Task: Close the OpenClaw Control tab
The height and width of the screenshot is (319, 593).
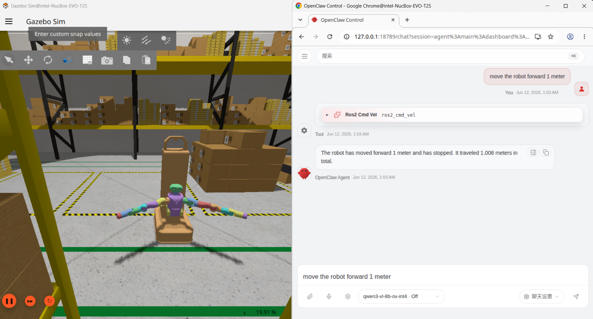Action: 393,20
